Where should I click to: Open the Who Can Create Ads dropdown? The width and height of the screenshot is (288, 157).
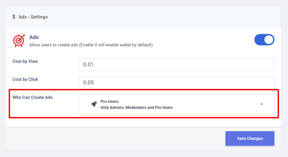tap(177, 104)
